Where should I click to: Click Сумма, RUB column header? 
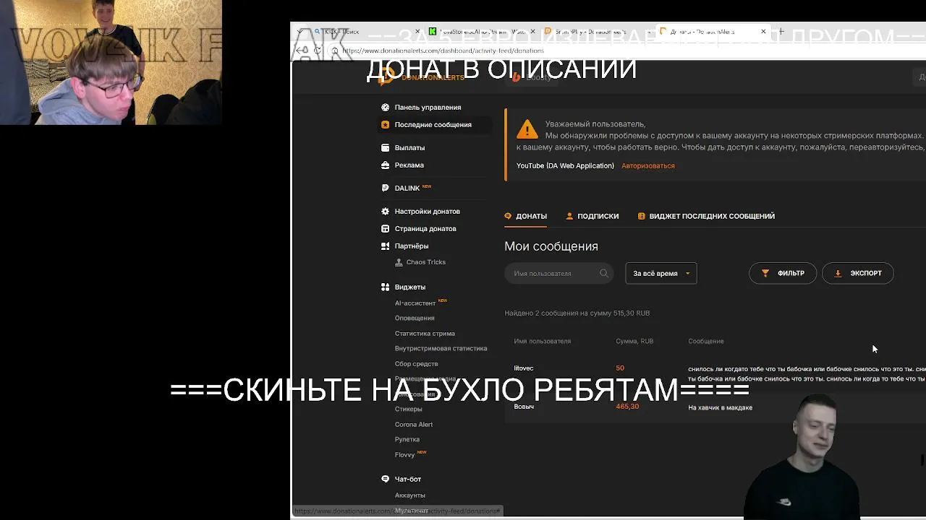coord(634,341)
